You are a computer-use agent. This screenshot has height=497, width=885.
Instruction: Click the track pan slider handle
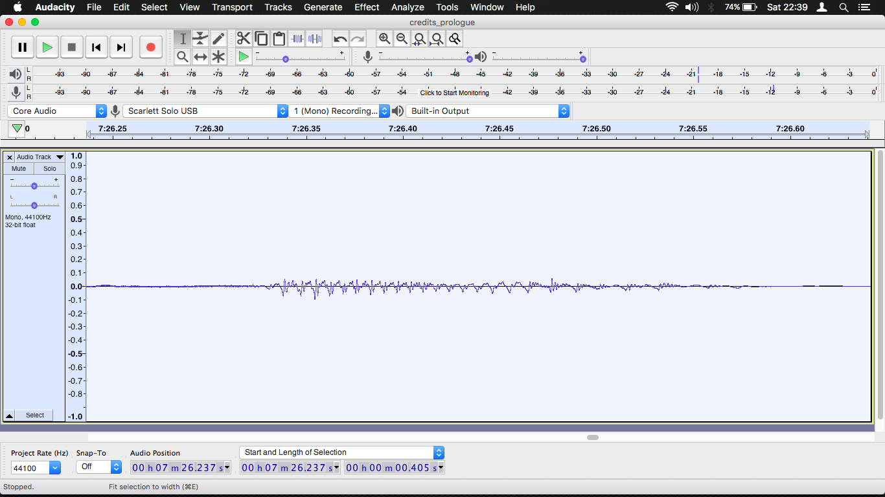tap(34, 205)
